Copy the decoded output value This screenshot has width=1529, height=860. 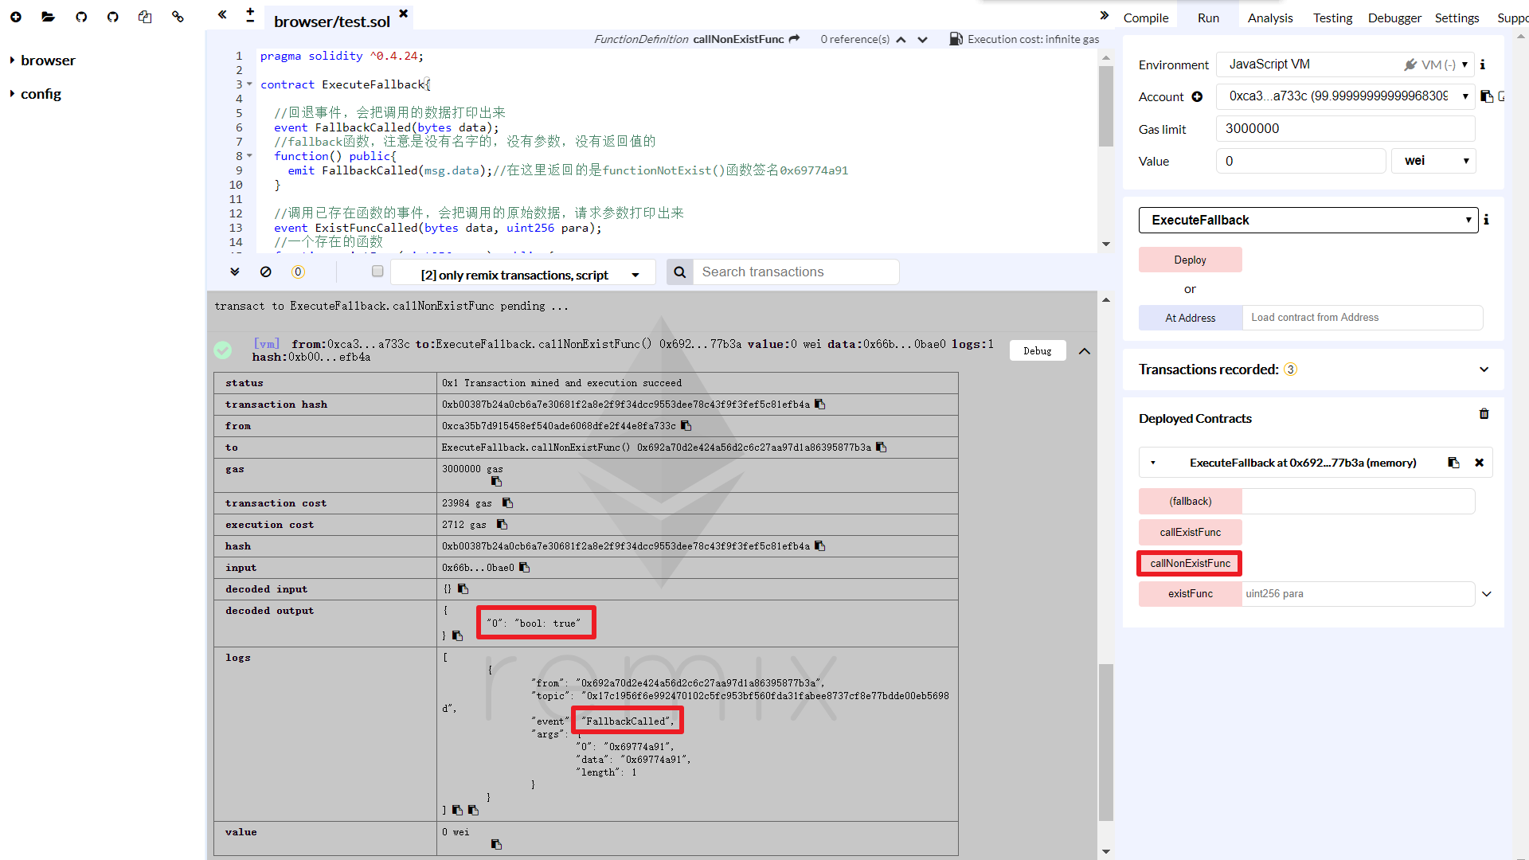[458, 635]
